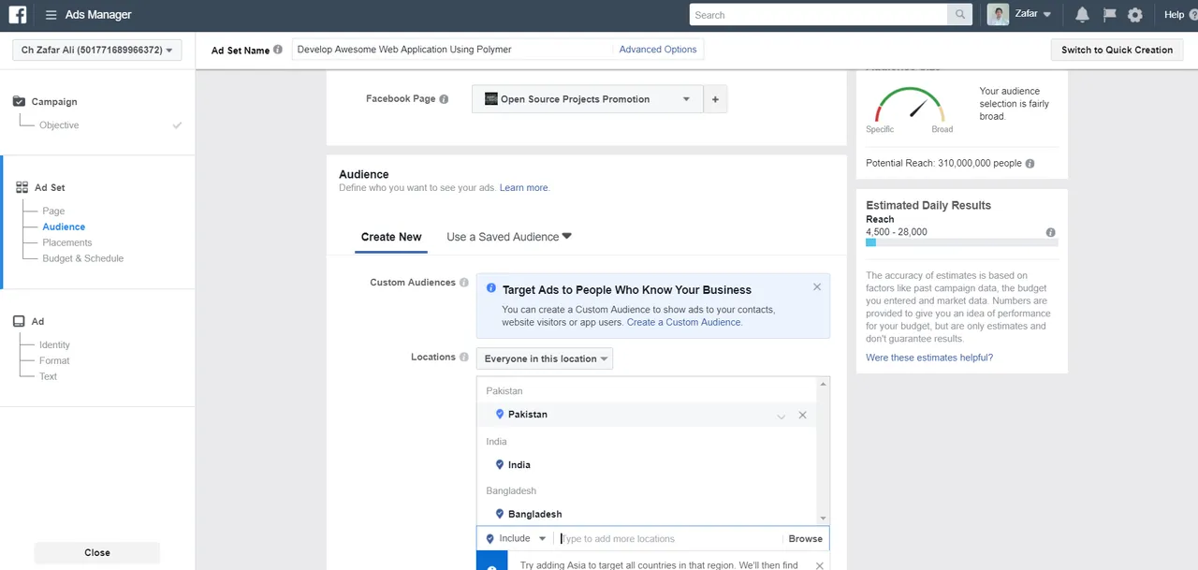Click the flag pages icon
This screenshot has height=570, width=1198.
click(1109, 15)
